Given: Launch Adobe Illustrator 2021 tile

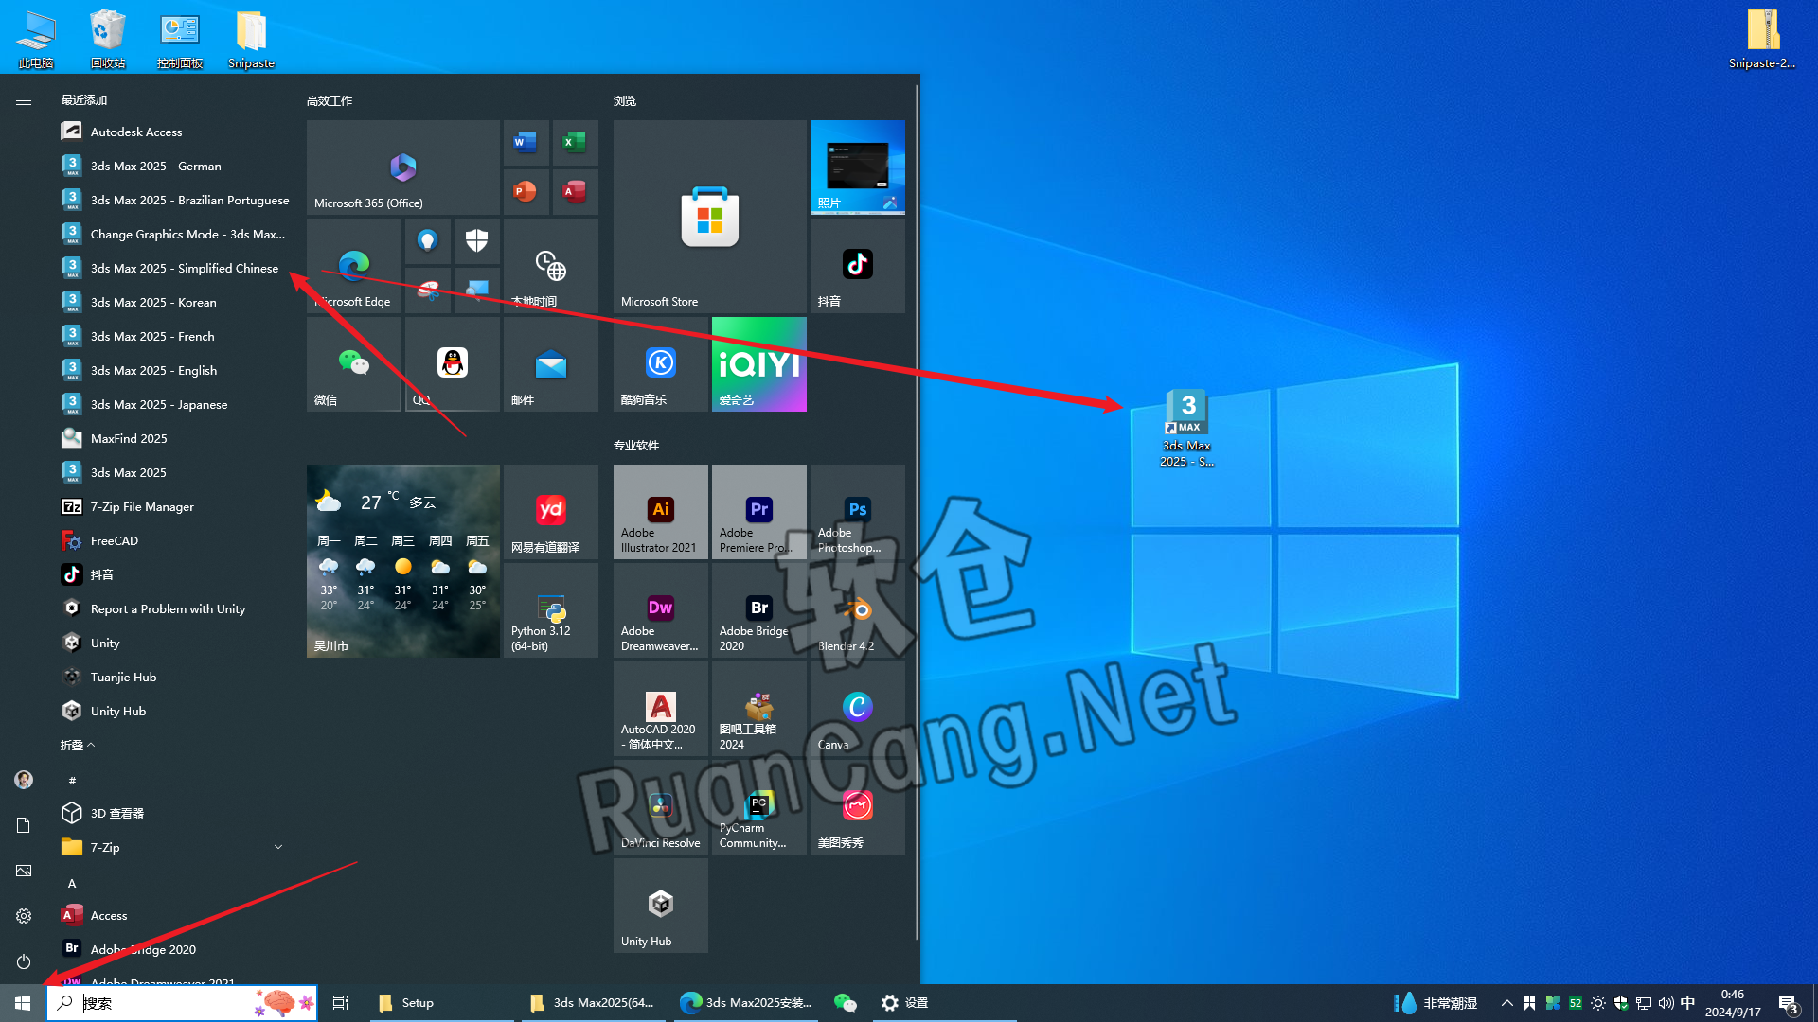Looking at the screenshot, I should click(661, 512).
